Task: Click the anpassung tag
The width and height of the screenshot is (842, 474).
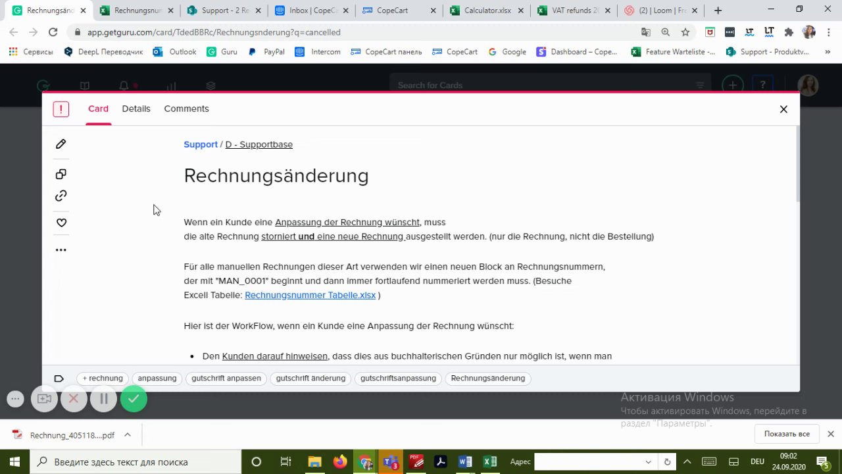Action: coord(157,379)
